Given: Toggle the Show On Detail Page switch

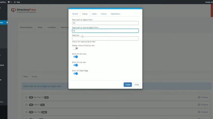Looking at the screenshot, I should [x=76, y=73].
